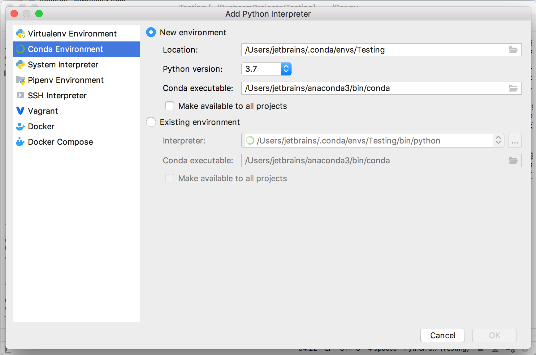Click the Conda Environment icon
The width and height of the screenshot is (536, 355).
pyautogui.click(x=20, y=49)
